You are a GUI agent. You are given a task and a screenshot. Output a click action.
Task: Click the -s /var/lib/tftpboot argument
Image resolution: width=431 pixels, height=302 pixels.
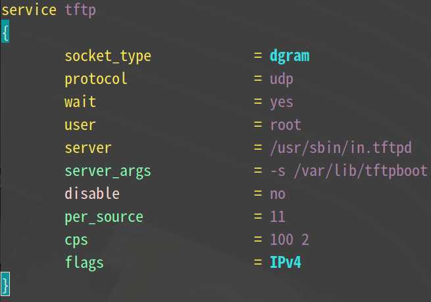coord(349,171)
